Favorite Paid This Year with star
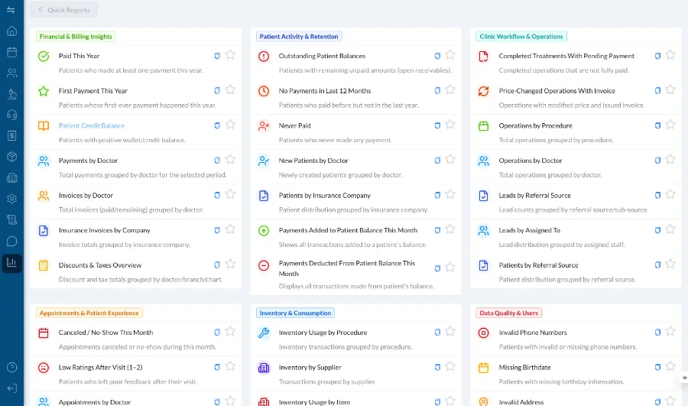The image size is (688, 406). 230,55
